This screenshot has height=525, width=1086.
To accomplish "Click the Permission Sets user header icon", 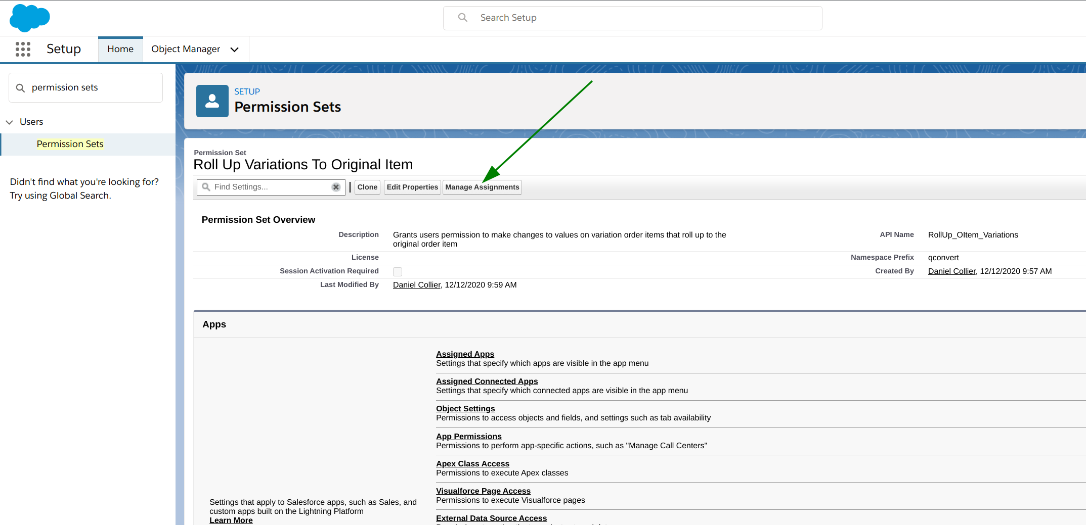I will click(x=212, y=101).
